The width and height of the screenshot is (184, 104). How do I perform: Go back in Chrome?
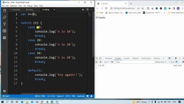[97, 8]
